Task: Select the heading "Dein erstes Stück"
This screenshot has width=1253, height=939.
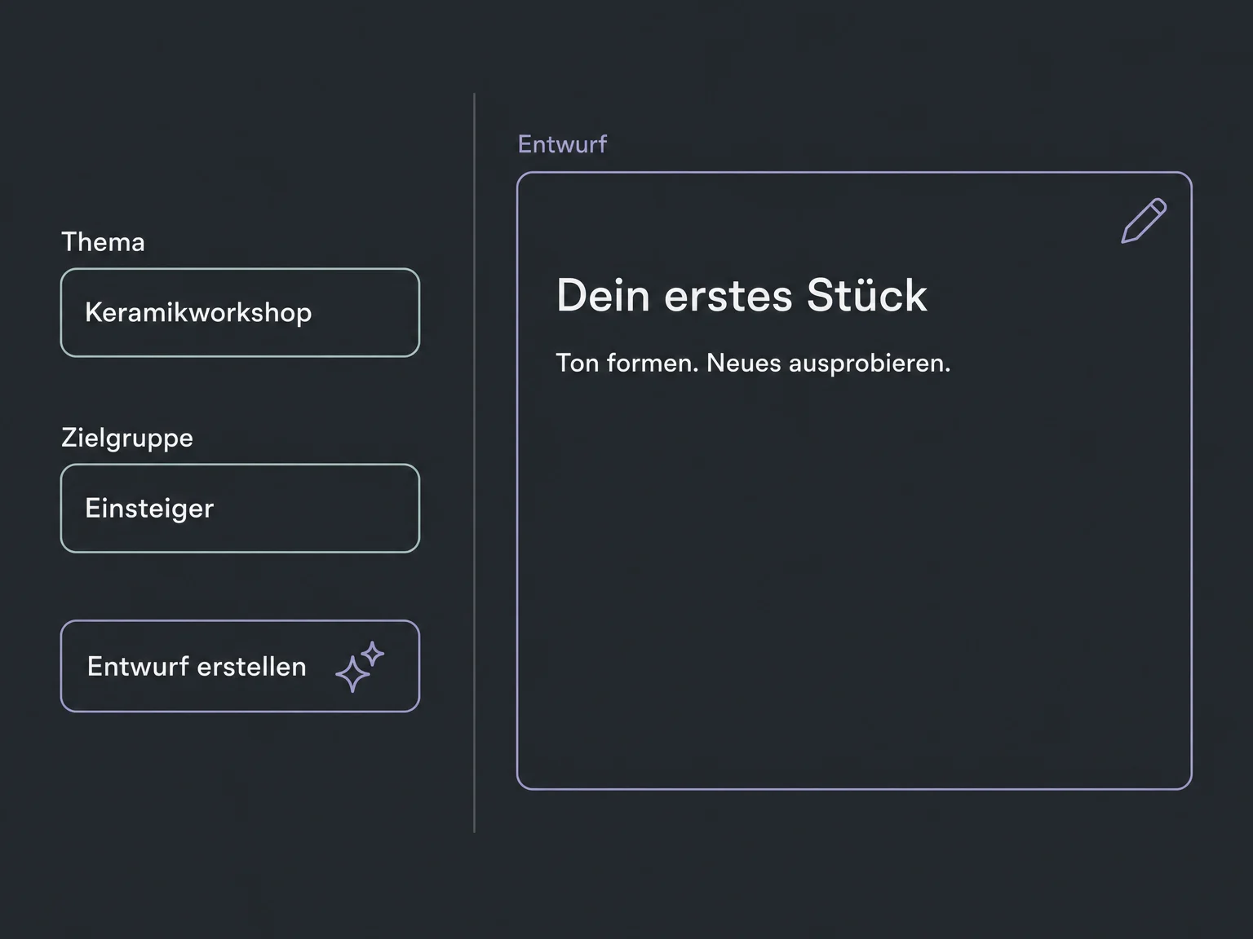Action: coord(742,295)
